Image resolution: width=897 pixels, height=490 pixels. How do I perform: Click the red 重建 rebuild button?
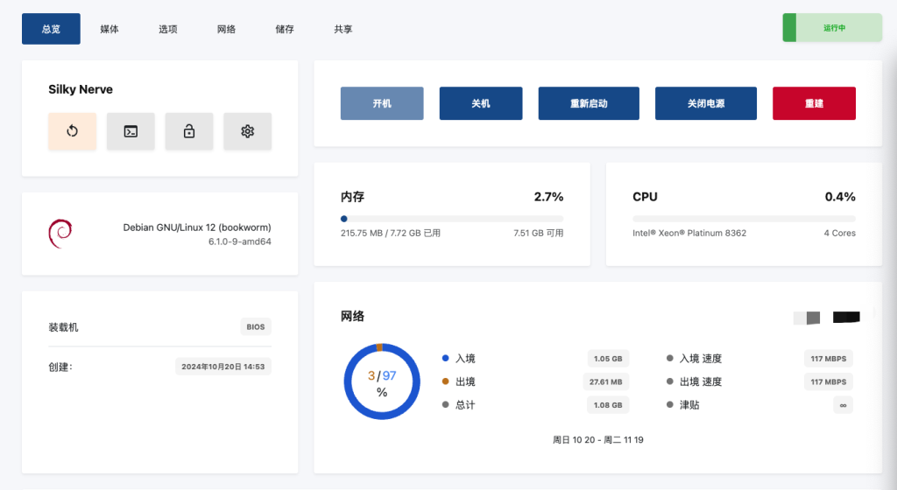(x=814, y=103)
